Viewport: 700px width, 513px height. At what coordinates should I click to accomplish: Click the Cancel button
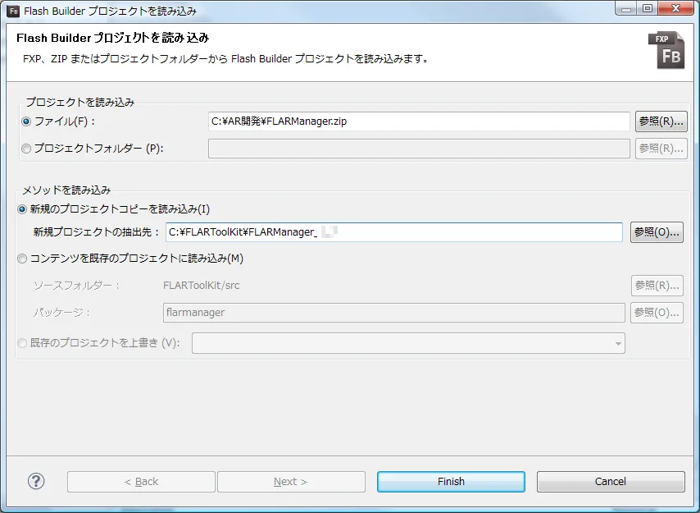coord(611,482)
